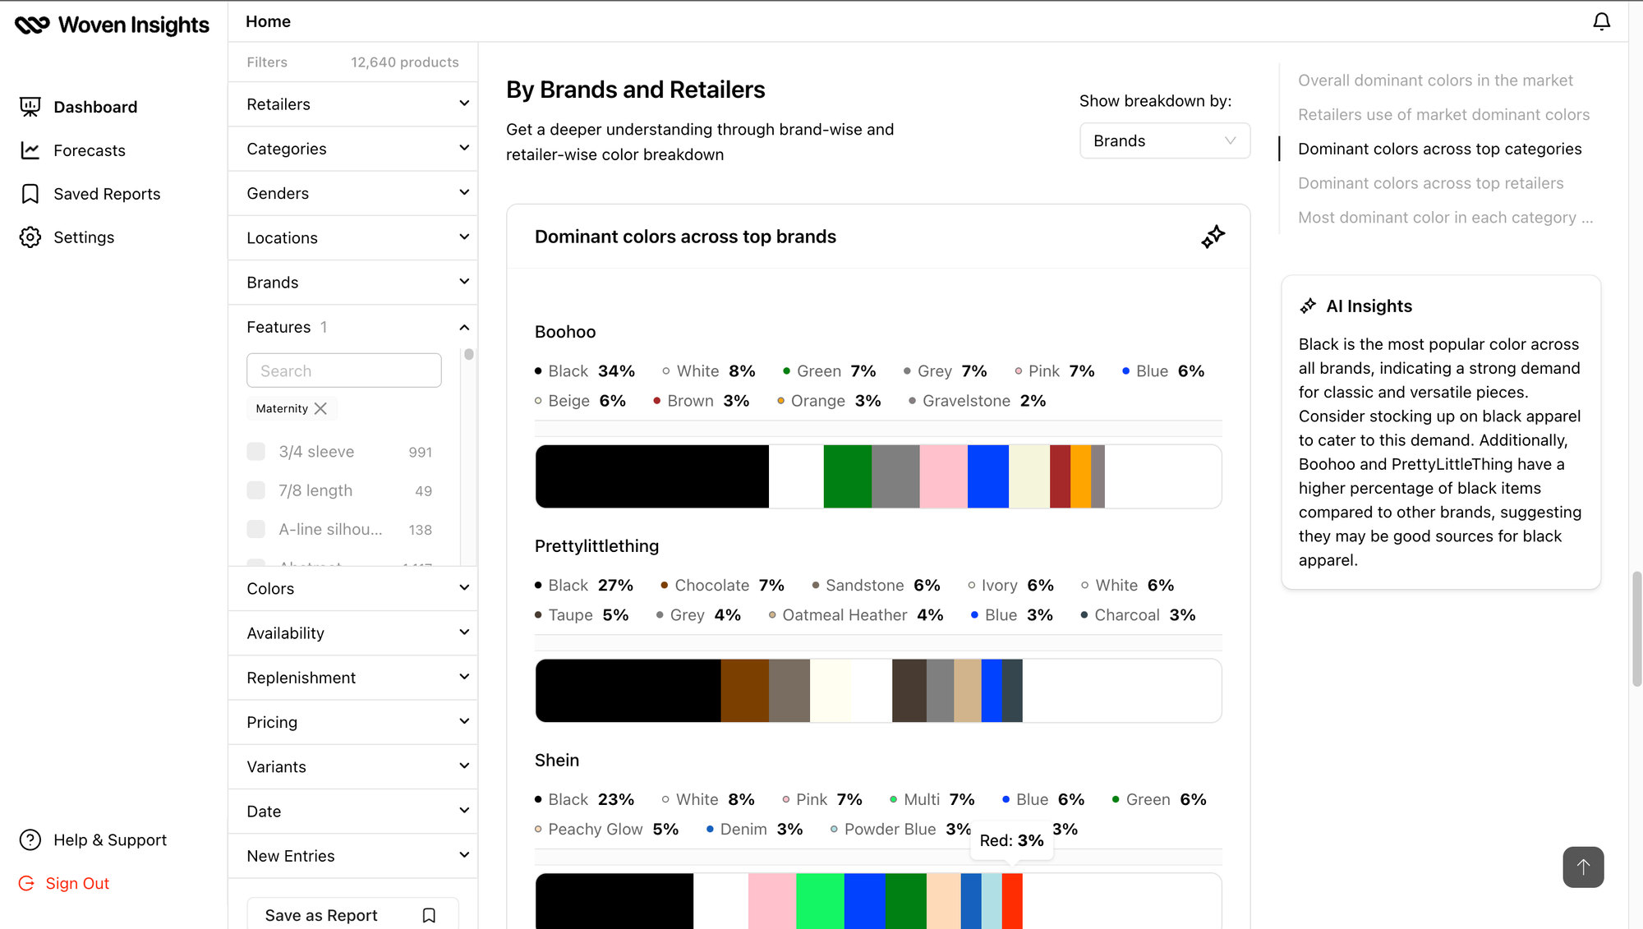The width and height of the screenshot is (1643, 929).
Task: Click the sparkle icon beside AI Insights
Action: pyautogui.click(x=1308, y=306)
